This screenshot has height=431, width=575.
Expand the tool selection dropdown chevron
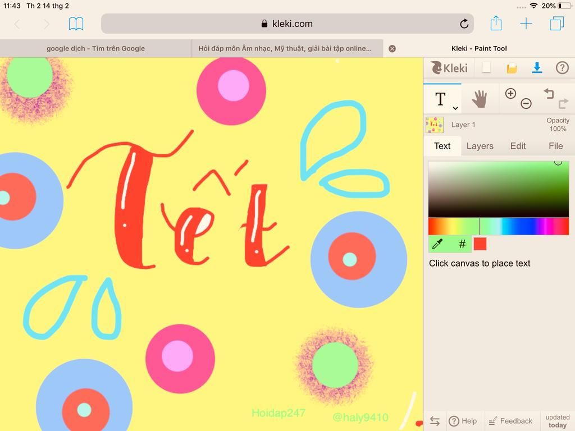(x=455, y=108)
